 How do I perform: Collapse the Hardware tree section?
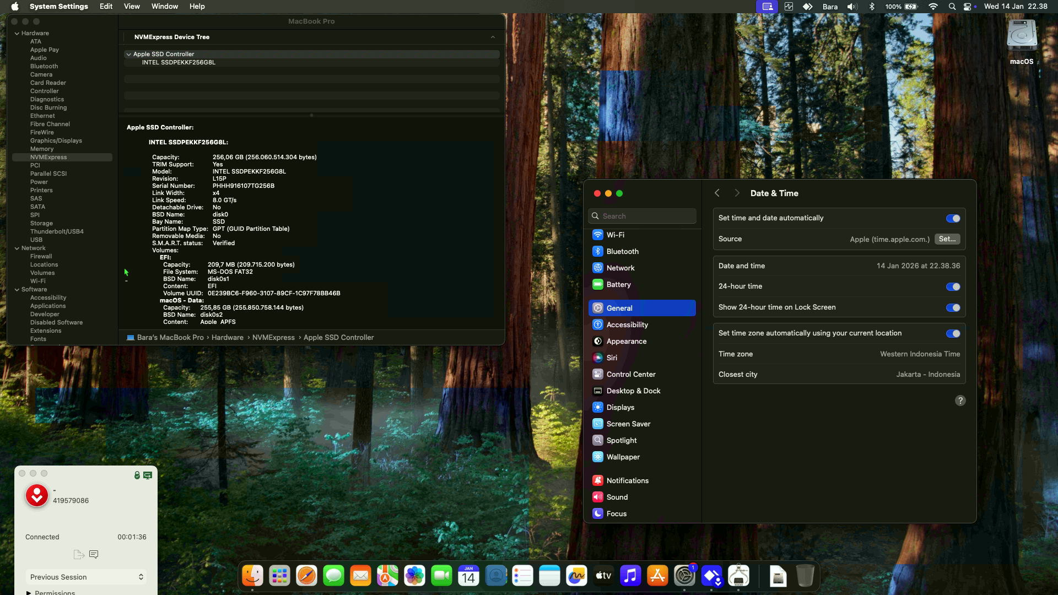pos(17,33)
